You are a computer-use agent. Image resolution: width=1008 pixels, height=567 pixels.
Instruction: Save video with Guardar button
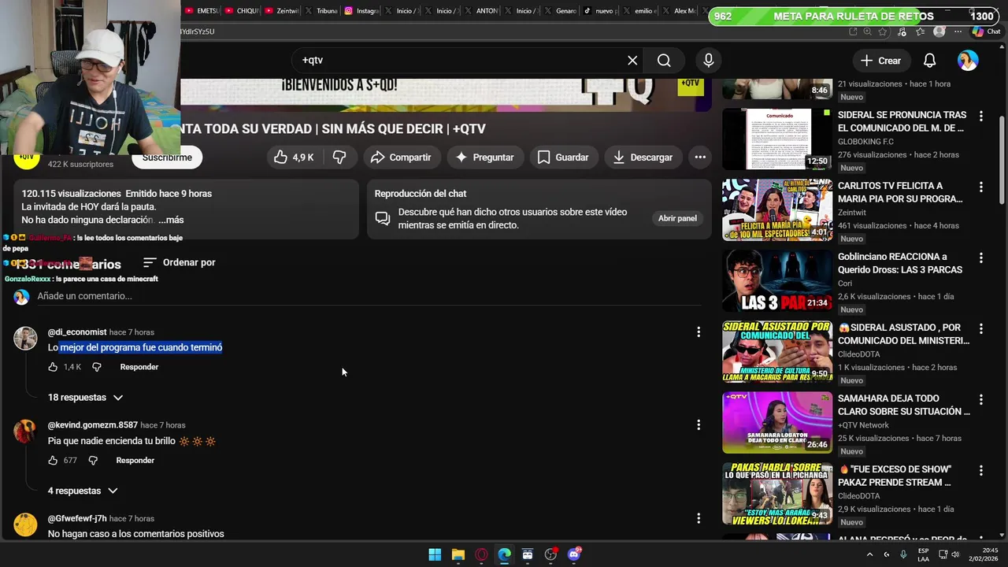point(563,157)
